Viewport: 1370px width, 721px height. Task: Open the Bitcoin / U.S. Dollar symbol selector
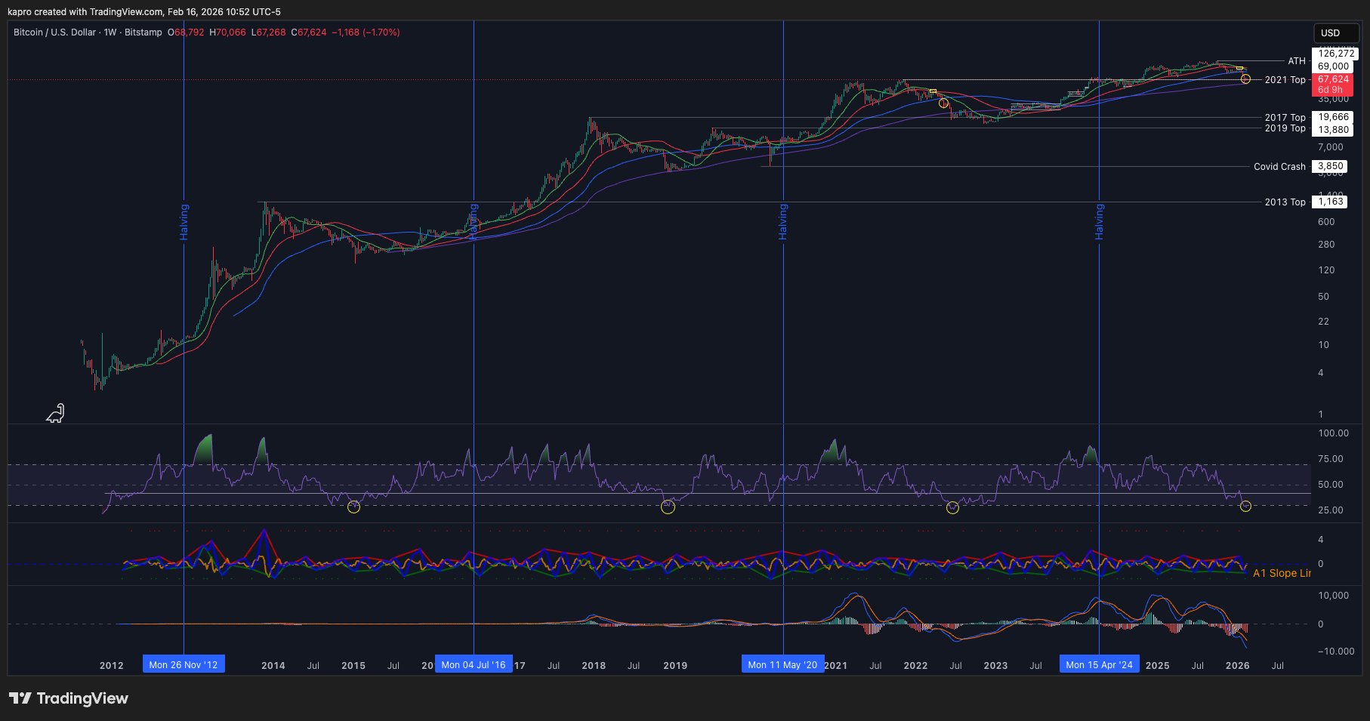(x=53, y=32)
